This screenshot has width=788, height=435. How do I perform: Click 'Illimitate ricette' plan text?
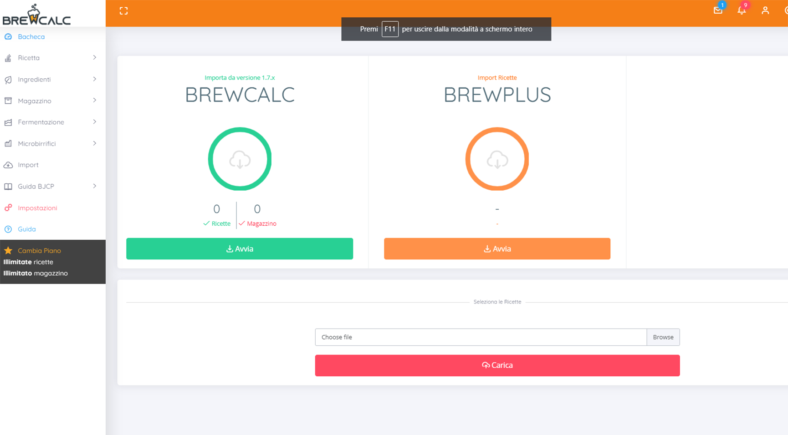point(28,262)
